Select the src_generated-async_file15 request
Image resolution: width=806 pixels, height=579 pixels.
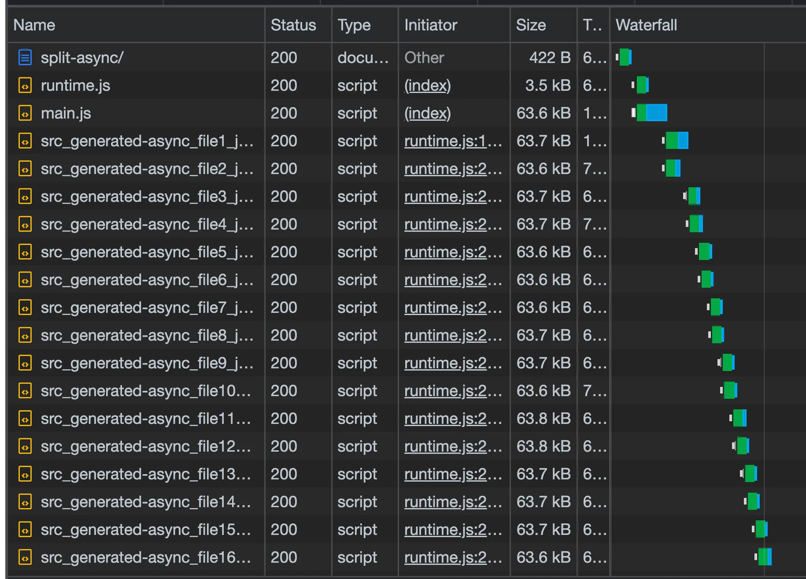tap(146, 530)
